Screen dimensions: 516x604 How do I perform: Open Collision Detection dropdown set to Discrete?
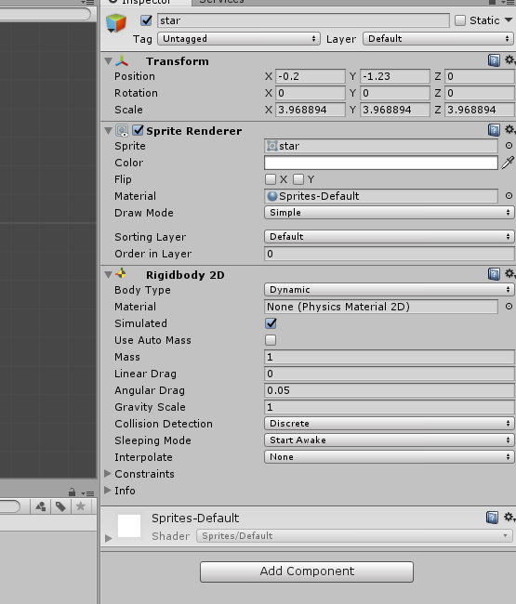click(x=390, y=423)
